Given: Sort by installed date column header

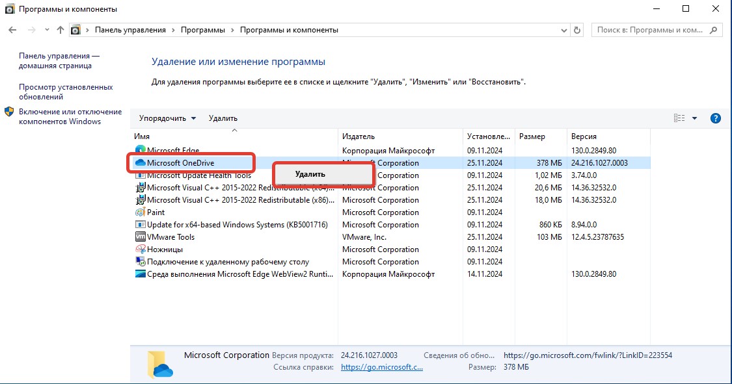Looking at the screenshot, I should tap(489, 136).
